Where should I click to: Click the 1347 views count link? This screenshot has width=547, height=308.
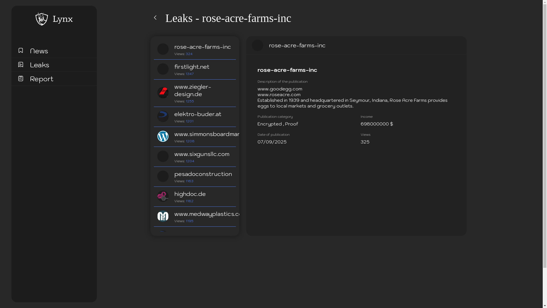point(190,74)
